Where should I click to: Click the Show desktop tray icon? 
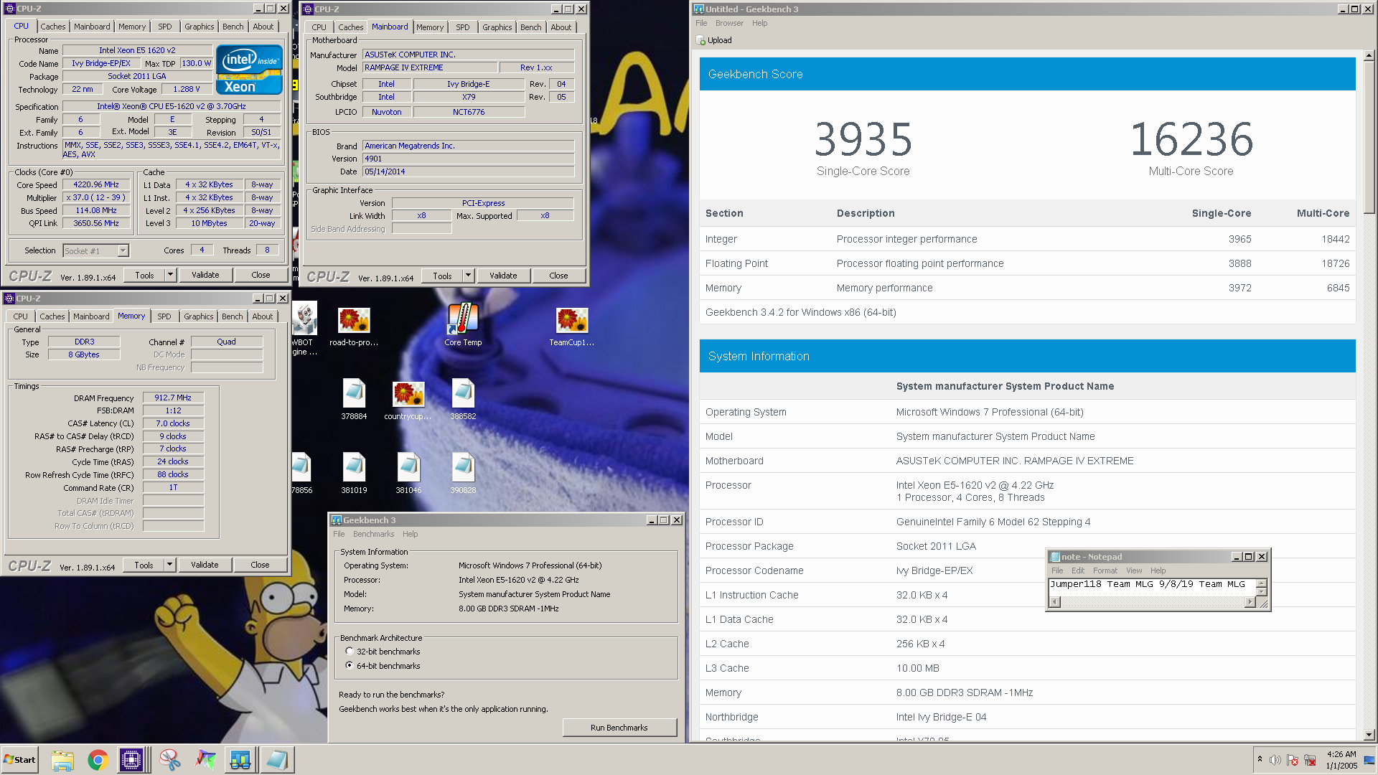click(1369, 760)
